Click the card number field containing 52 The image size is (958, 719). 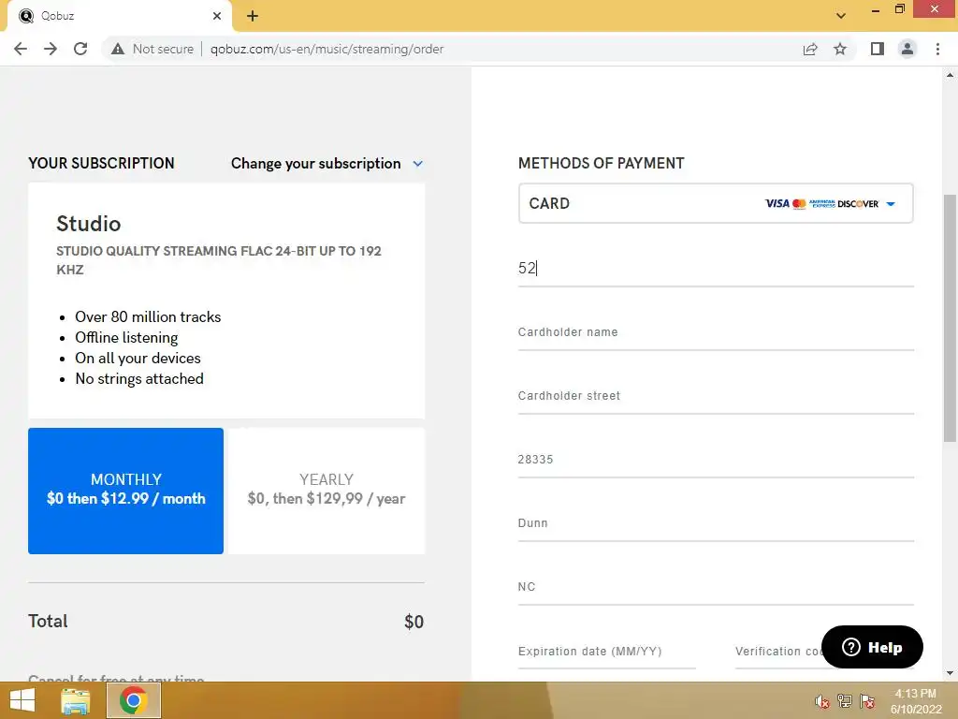point(716,269)
